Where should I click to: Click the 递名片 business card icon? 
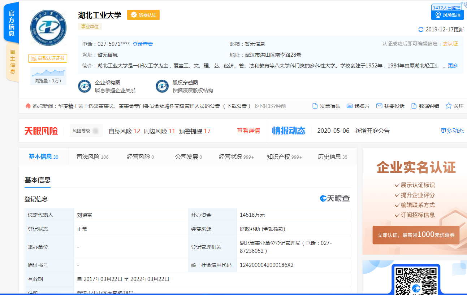tap(349, 106)
